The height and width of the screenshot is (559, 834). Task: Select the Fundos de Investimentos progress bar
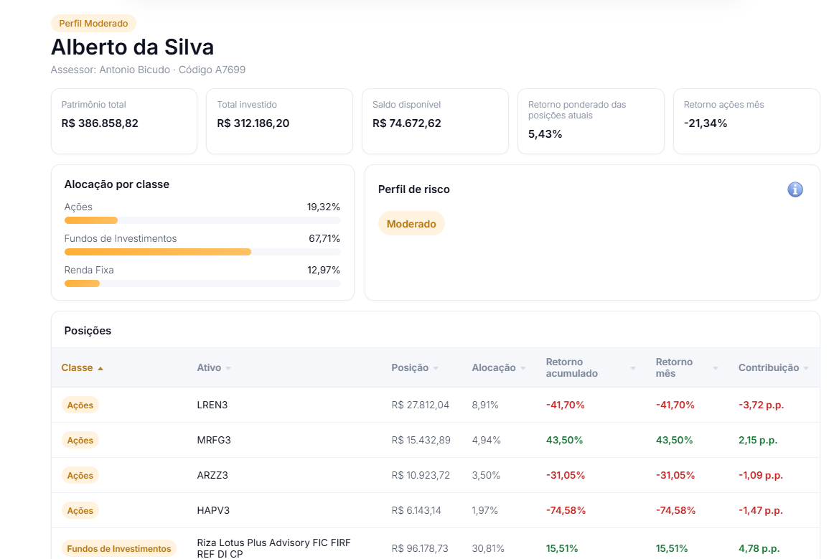click(x=202, y=252)
